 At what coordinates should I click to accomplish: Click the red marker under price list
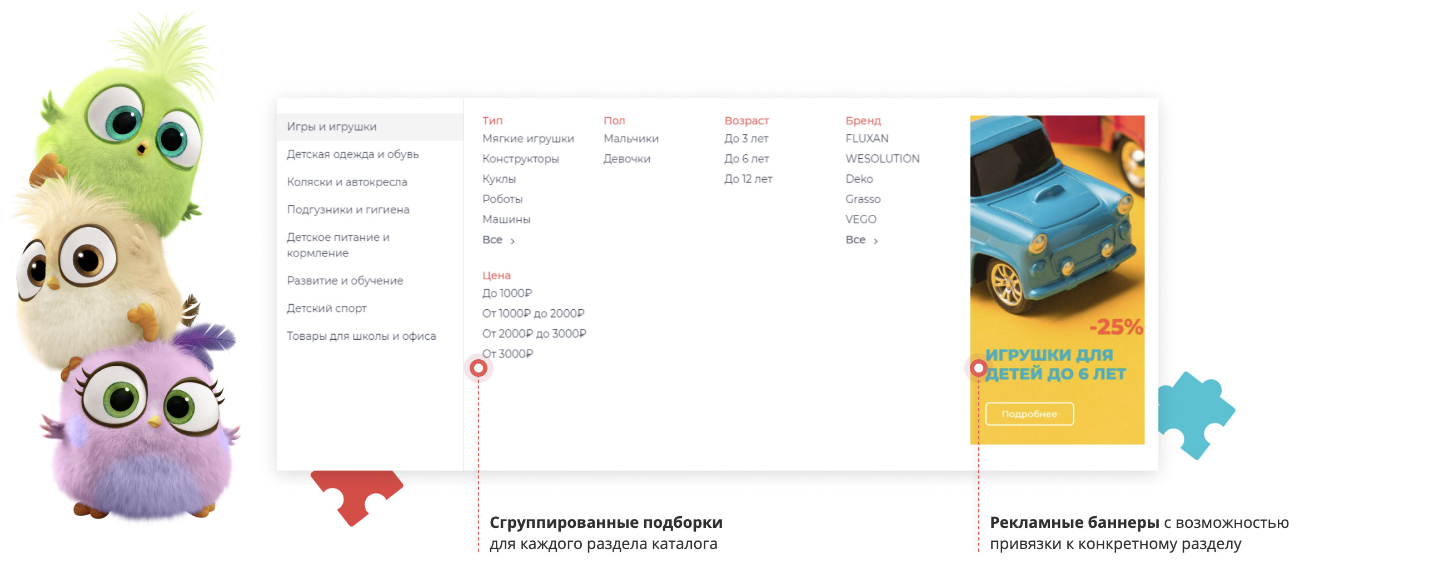coord(477,367)
